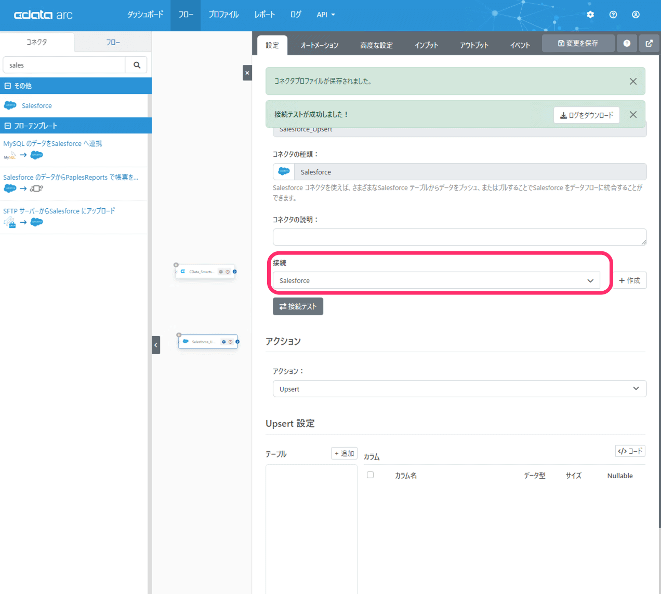Click the コネクタの説明 text area
Image resolution: width=661 pixels, height=594 pixels.
(x=459, y=237)
